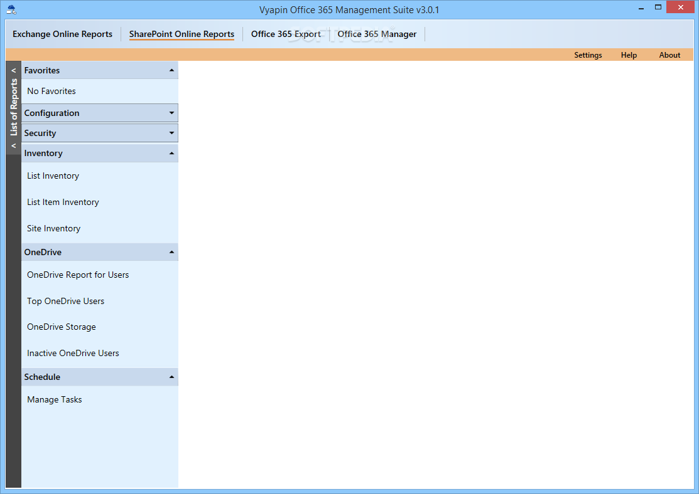699x494 pixels.
Task: Open the OneDrive Storage report
Action: coord(62,327)
